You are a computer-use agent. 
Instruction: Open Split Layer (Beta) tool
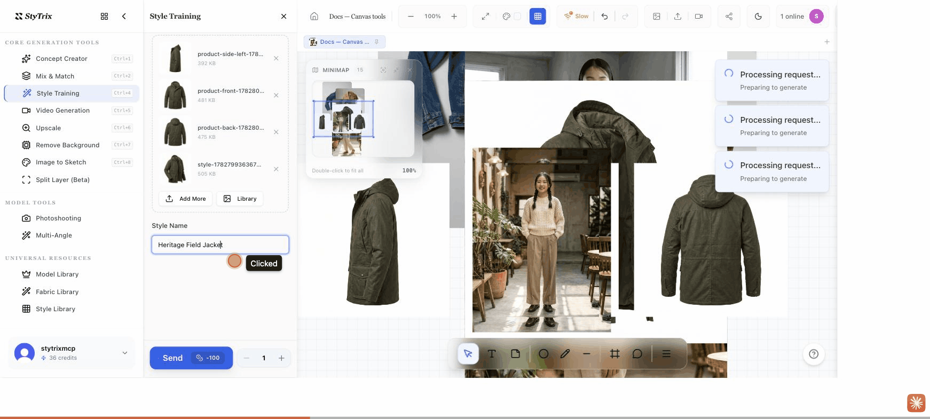(x=72, y=180)
